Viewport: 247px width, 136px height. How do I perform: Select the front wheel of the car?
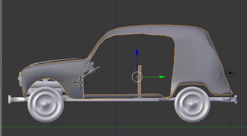coord(46,104)
